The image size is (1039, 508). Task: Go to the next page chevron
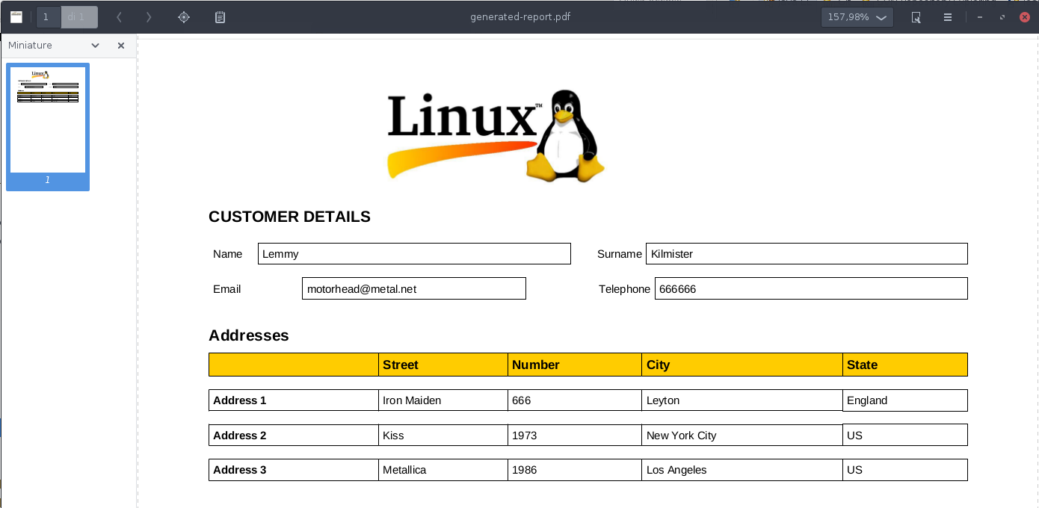pyautogui.click(x=147, y=16)
